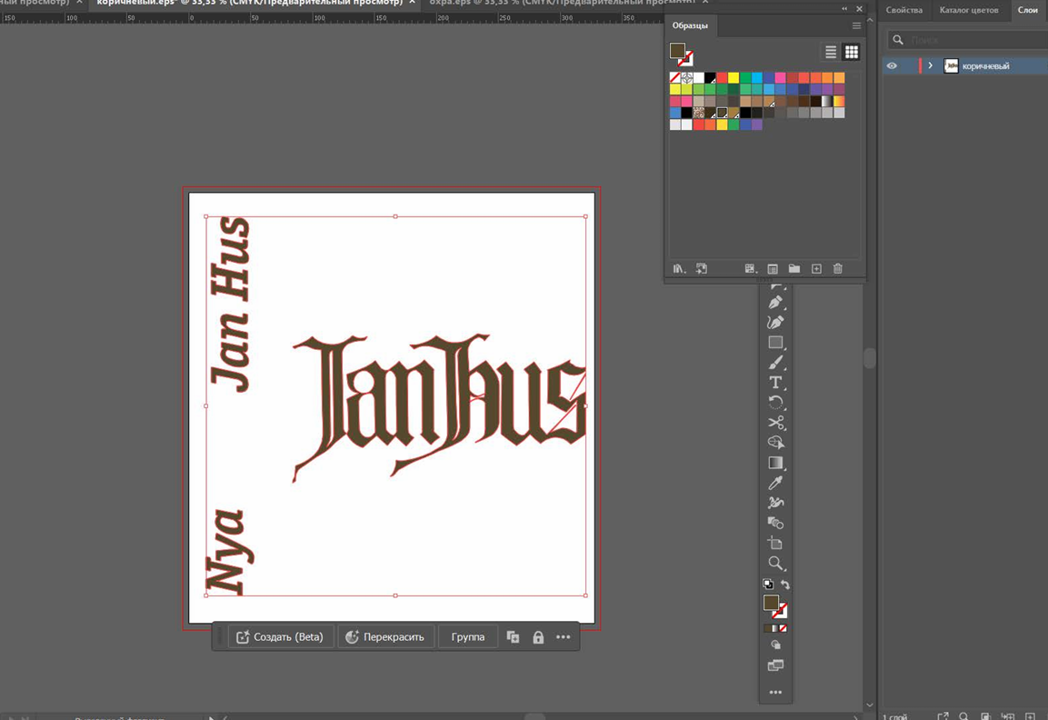Open the drawing modes icon in toolbar
1048x720 pixels.
point(775,645)
